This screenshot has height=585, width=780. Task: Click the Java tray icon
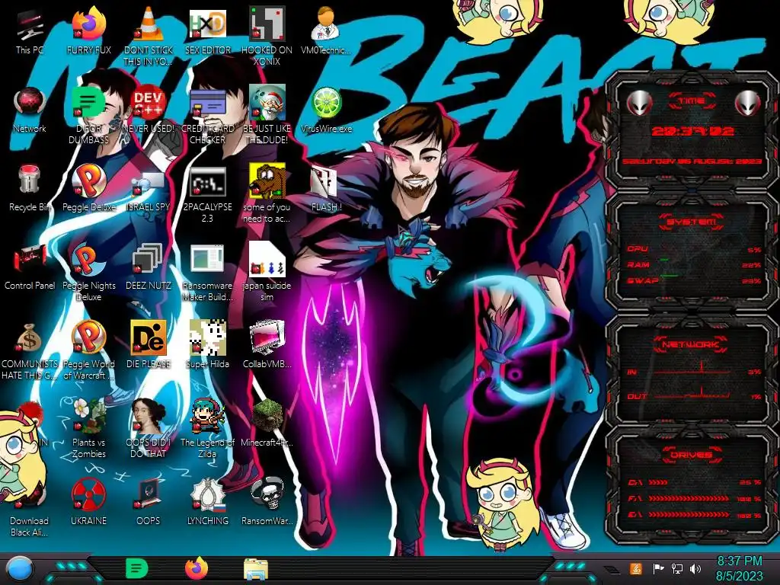pos(636,568)
